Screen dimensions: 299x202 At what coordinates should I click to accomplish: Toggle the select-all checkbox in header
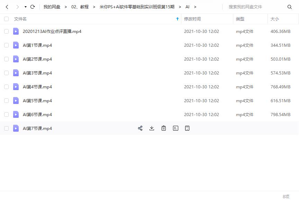point(7,19)
